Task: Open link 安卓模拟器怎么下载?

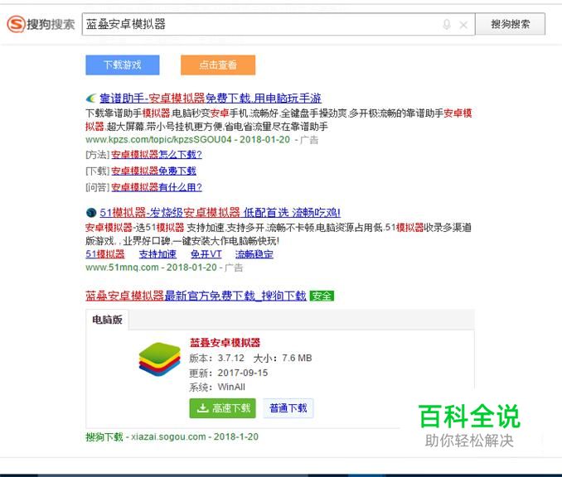Action: click(x=157, y=154)
